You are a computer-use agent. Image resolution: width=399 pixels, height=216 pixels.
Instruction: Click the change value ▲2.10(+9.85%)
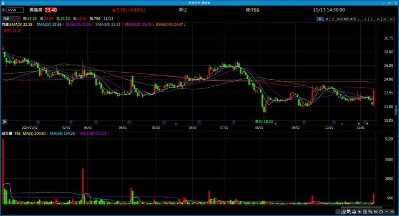click(129, 10)
